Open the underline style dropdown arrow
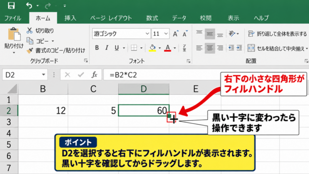The height and width of the screenshot is (174, 309). click(x=124, y=48)
